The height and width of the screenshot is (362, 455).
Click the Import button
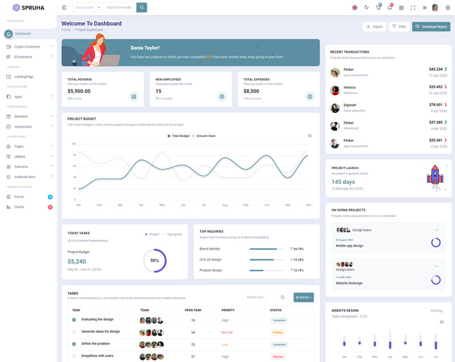[374, 27]
